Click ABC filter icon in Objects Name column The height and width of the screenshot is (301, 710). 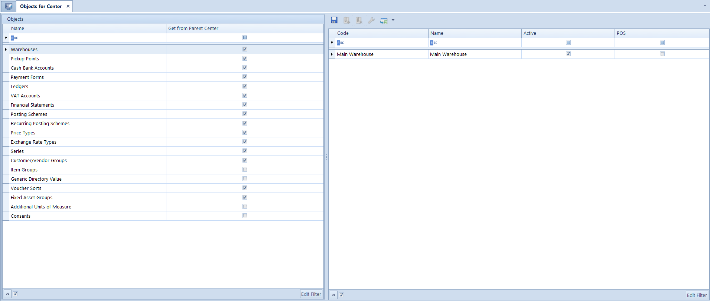click(14, 38)
